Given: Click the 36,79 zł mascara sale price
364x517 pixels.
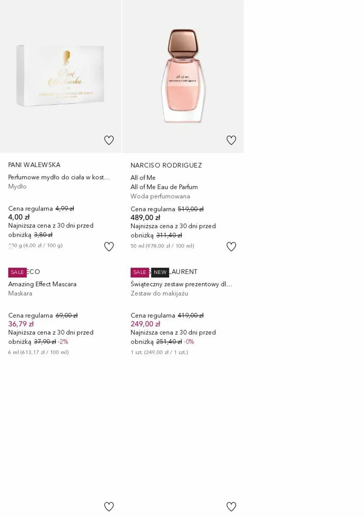Looking at the screenshot, I should pos(21,324).
